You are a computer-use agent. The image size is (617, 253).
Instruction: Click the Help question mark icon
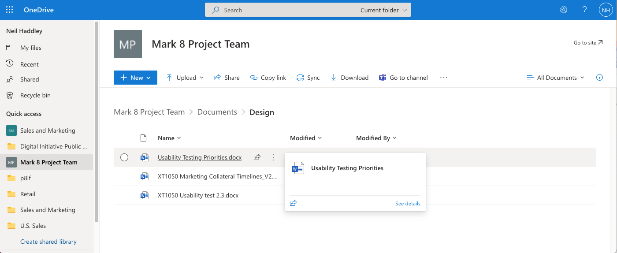584,10
